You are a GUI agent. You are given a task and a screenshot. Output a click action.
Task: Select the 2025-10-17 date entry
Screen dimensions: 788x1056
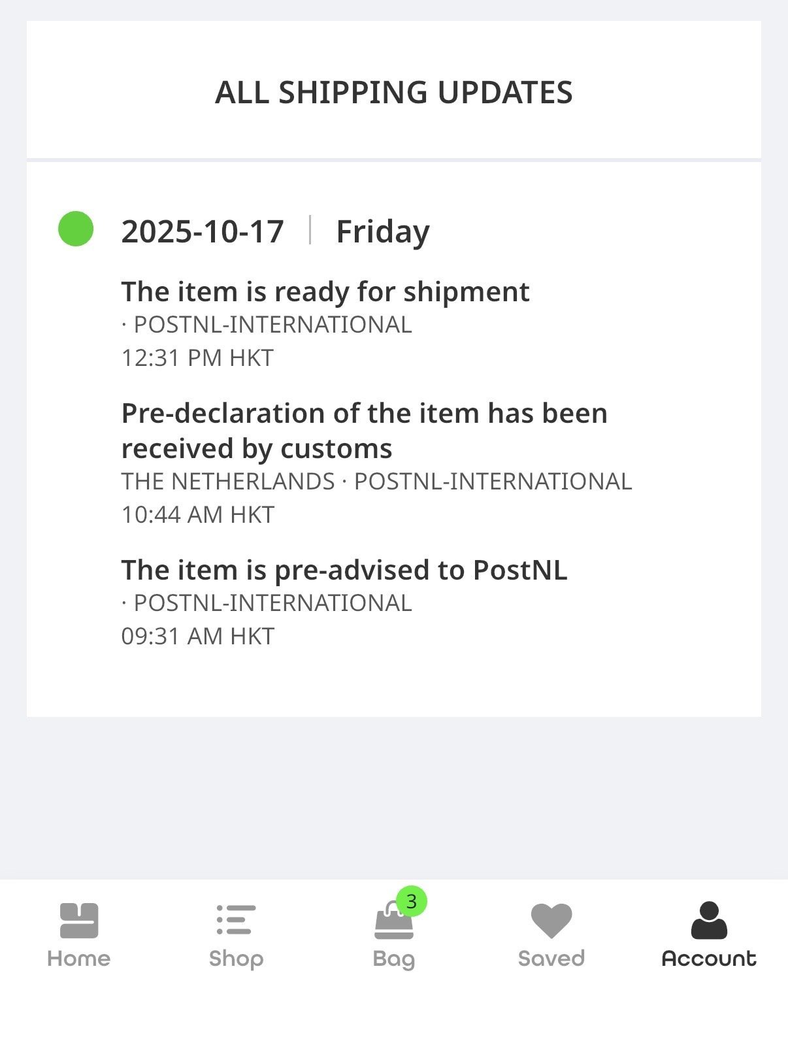coord(203,231)
